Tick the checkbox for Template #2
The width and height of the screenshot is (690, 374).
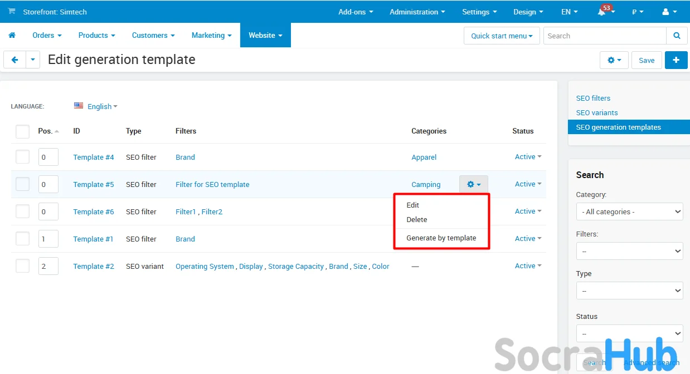coord(22,266)
